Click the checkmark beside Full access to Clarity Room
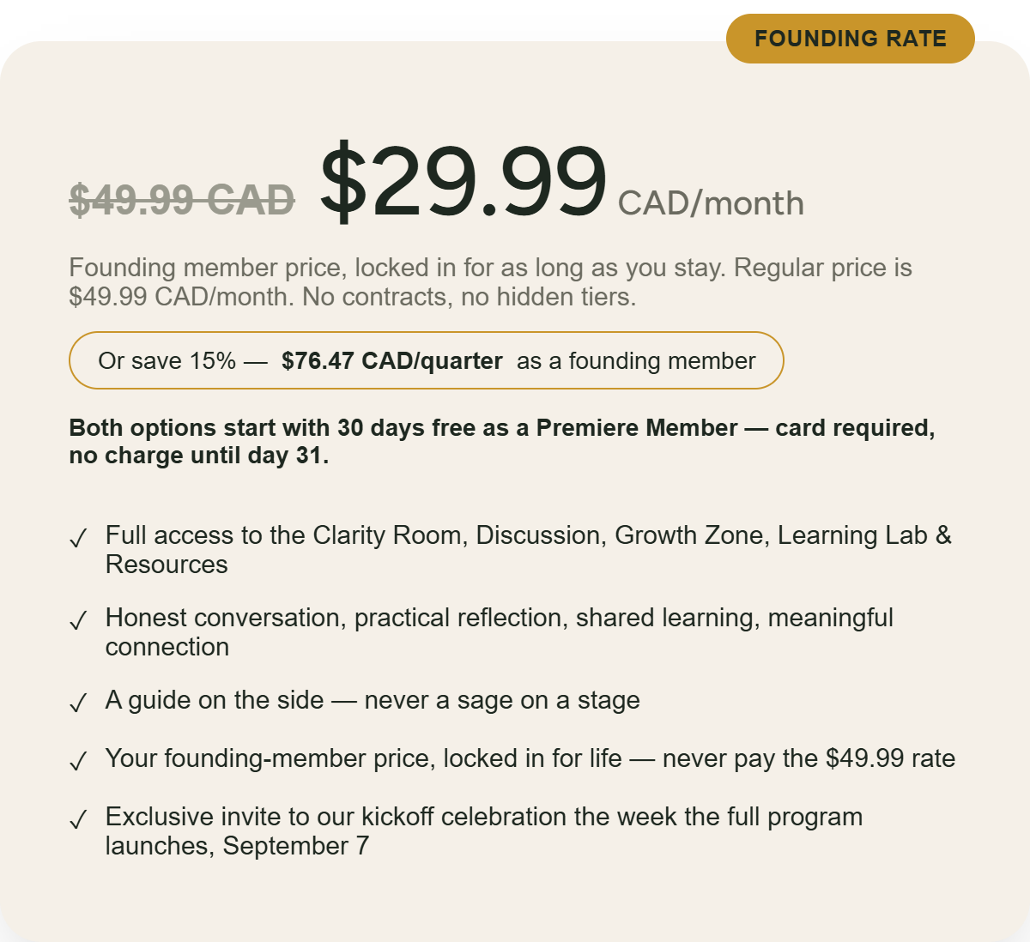Viewport: 1030px width, 942px height. tap(78, 539)
